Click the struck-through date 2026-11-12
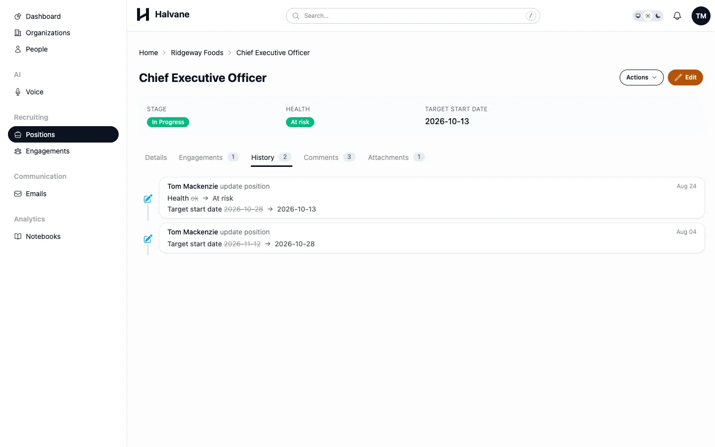The width and height of the screenshot is (715, 447). [242, 244]
